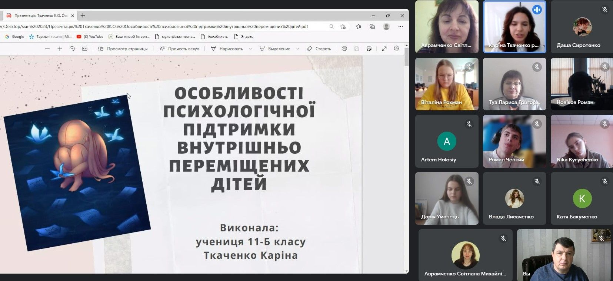Viewport: 613px width, 281px height.
Task: Click the zoom magnifier in address bar
Action: coord(332,26)
